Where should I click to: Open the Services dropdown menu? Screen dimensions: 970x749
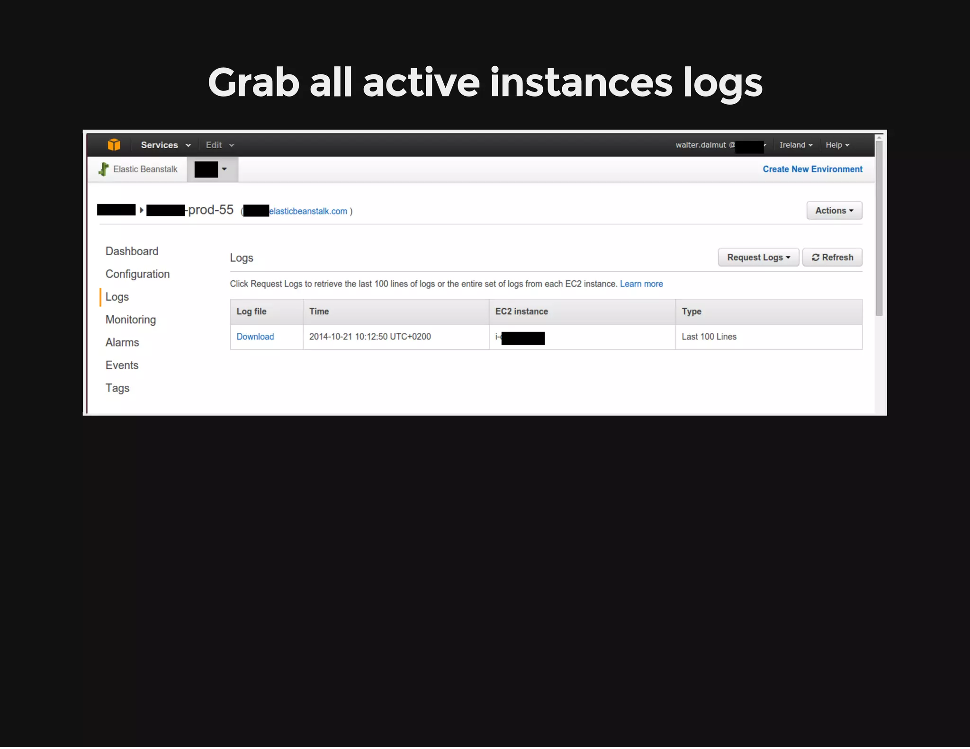166,145
